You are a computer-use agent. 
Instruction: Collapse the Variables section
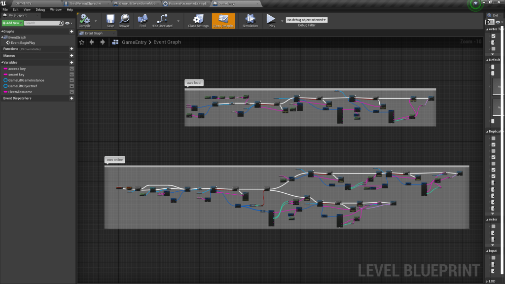pos(2,63)
